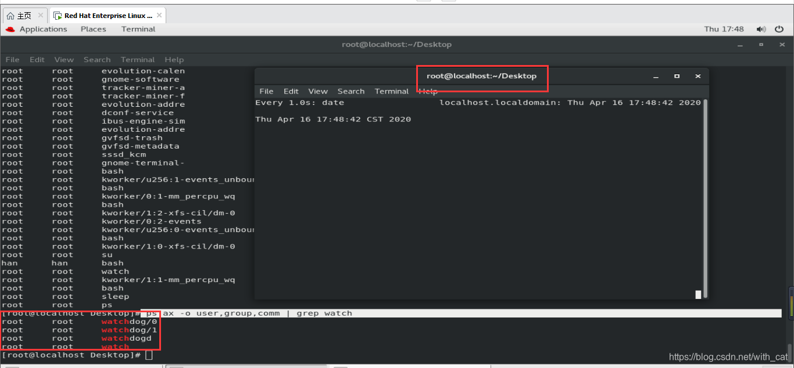Click the bottom shell prompt input cursor

click(x=149, y=355)
